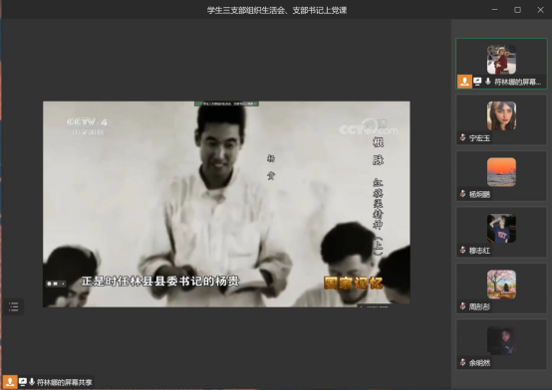Select 宁宏玉's avatar thumbnail
Image resolution: width=552 pixels, height=390 pixels.
coord(501,115)
